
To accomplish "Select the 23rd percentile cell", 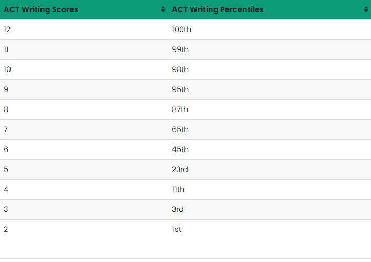I will pos(270,169).
